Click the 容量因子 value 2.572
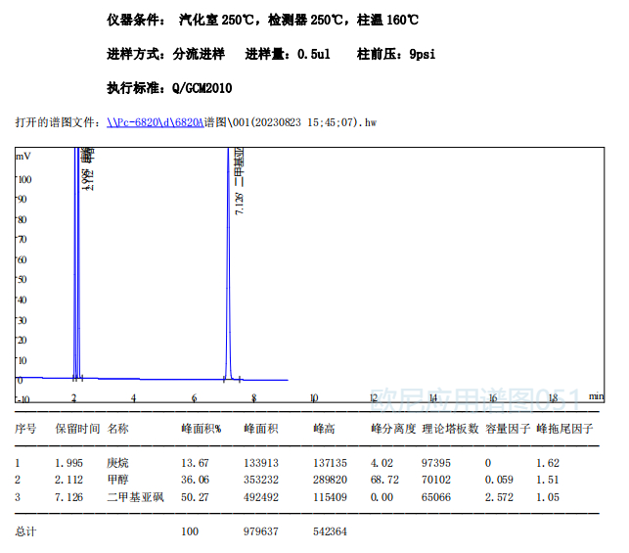629x553 pixels. (500, 497)
